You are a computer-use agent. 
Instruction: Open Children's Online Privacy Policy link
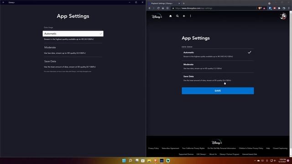click(x=251, y=149)
